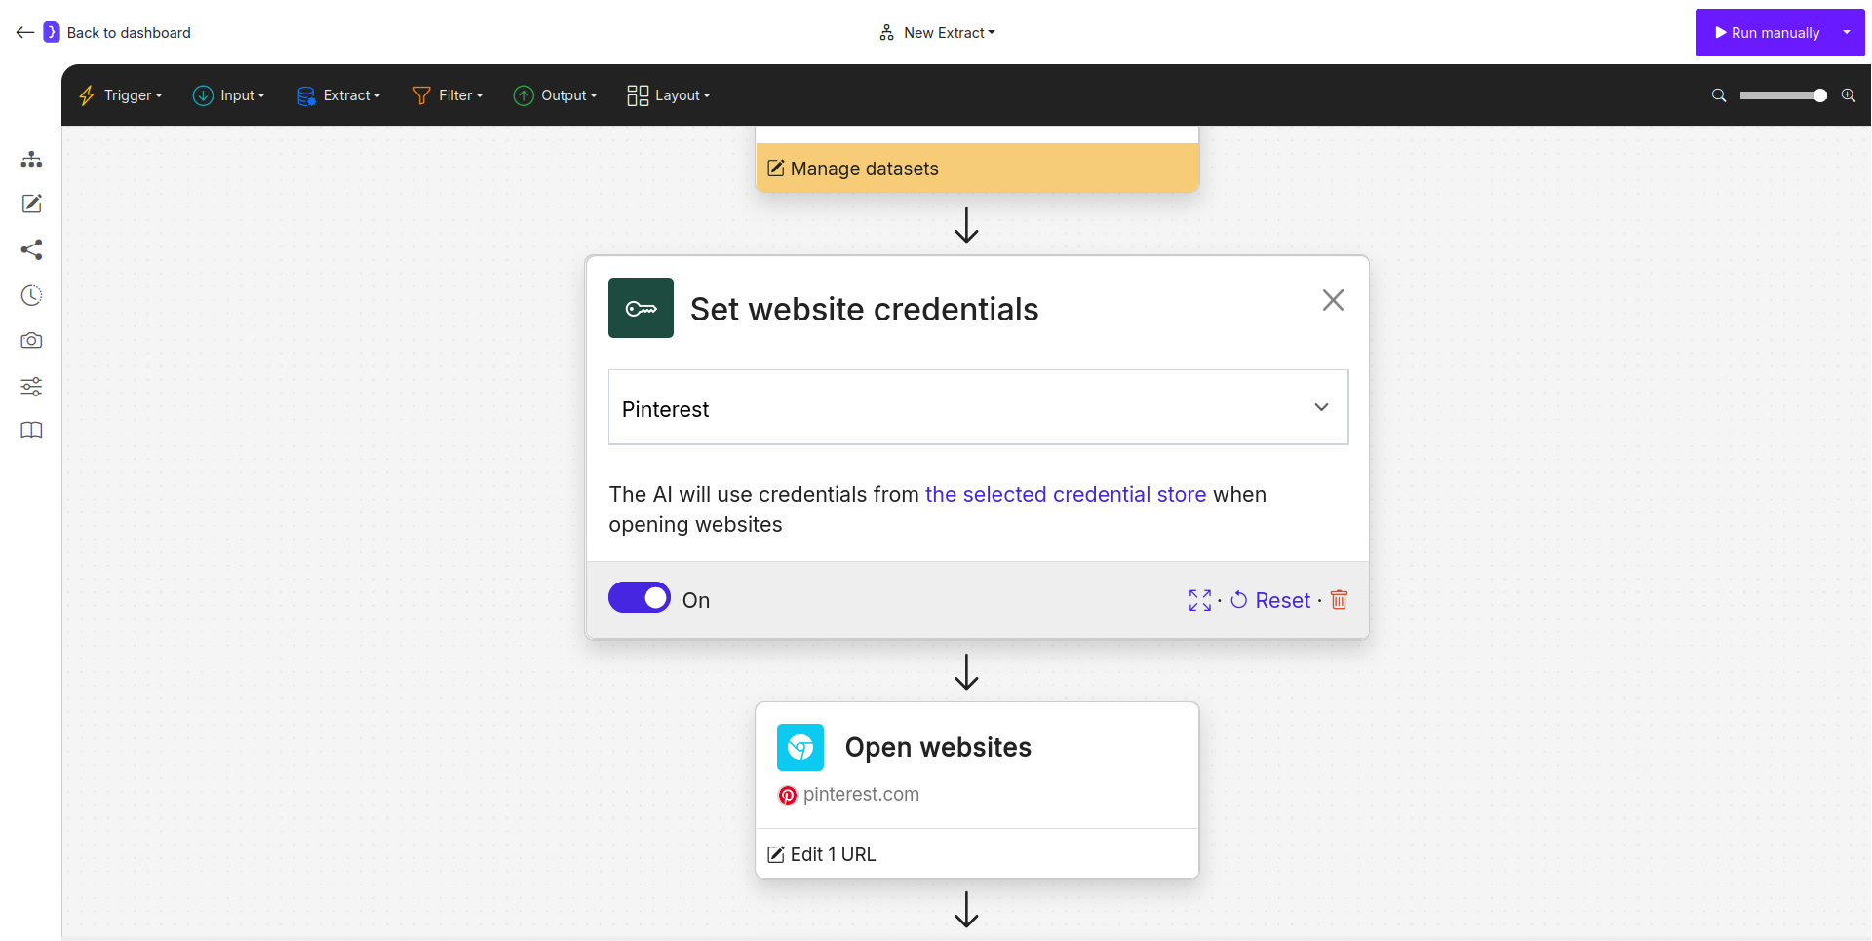This screenshot has width=1872, height=941.
Task: Expand the Run manually options arrow
Action: pos(1846,32)
